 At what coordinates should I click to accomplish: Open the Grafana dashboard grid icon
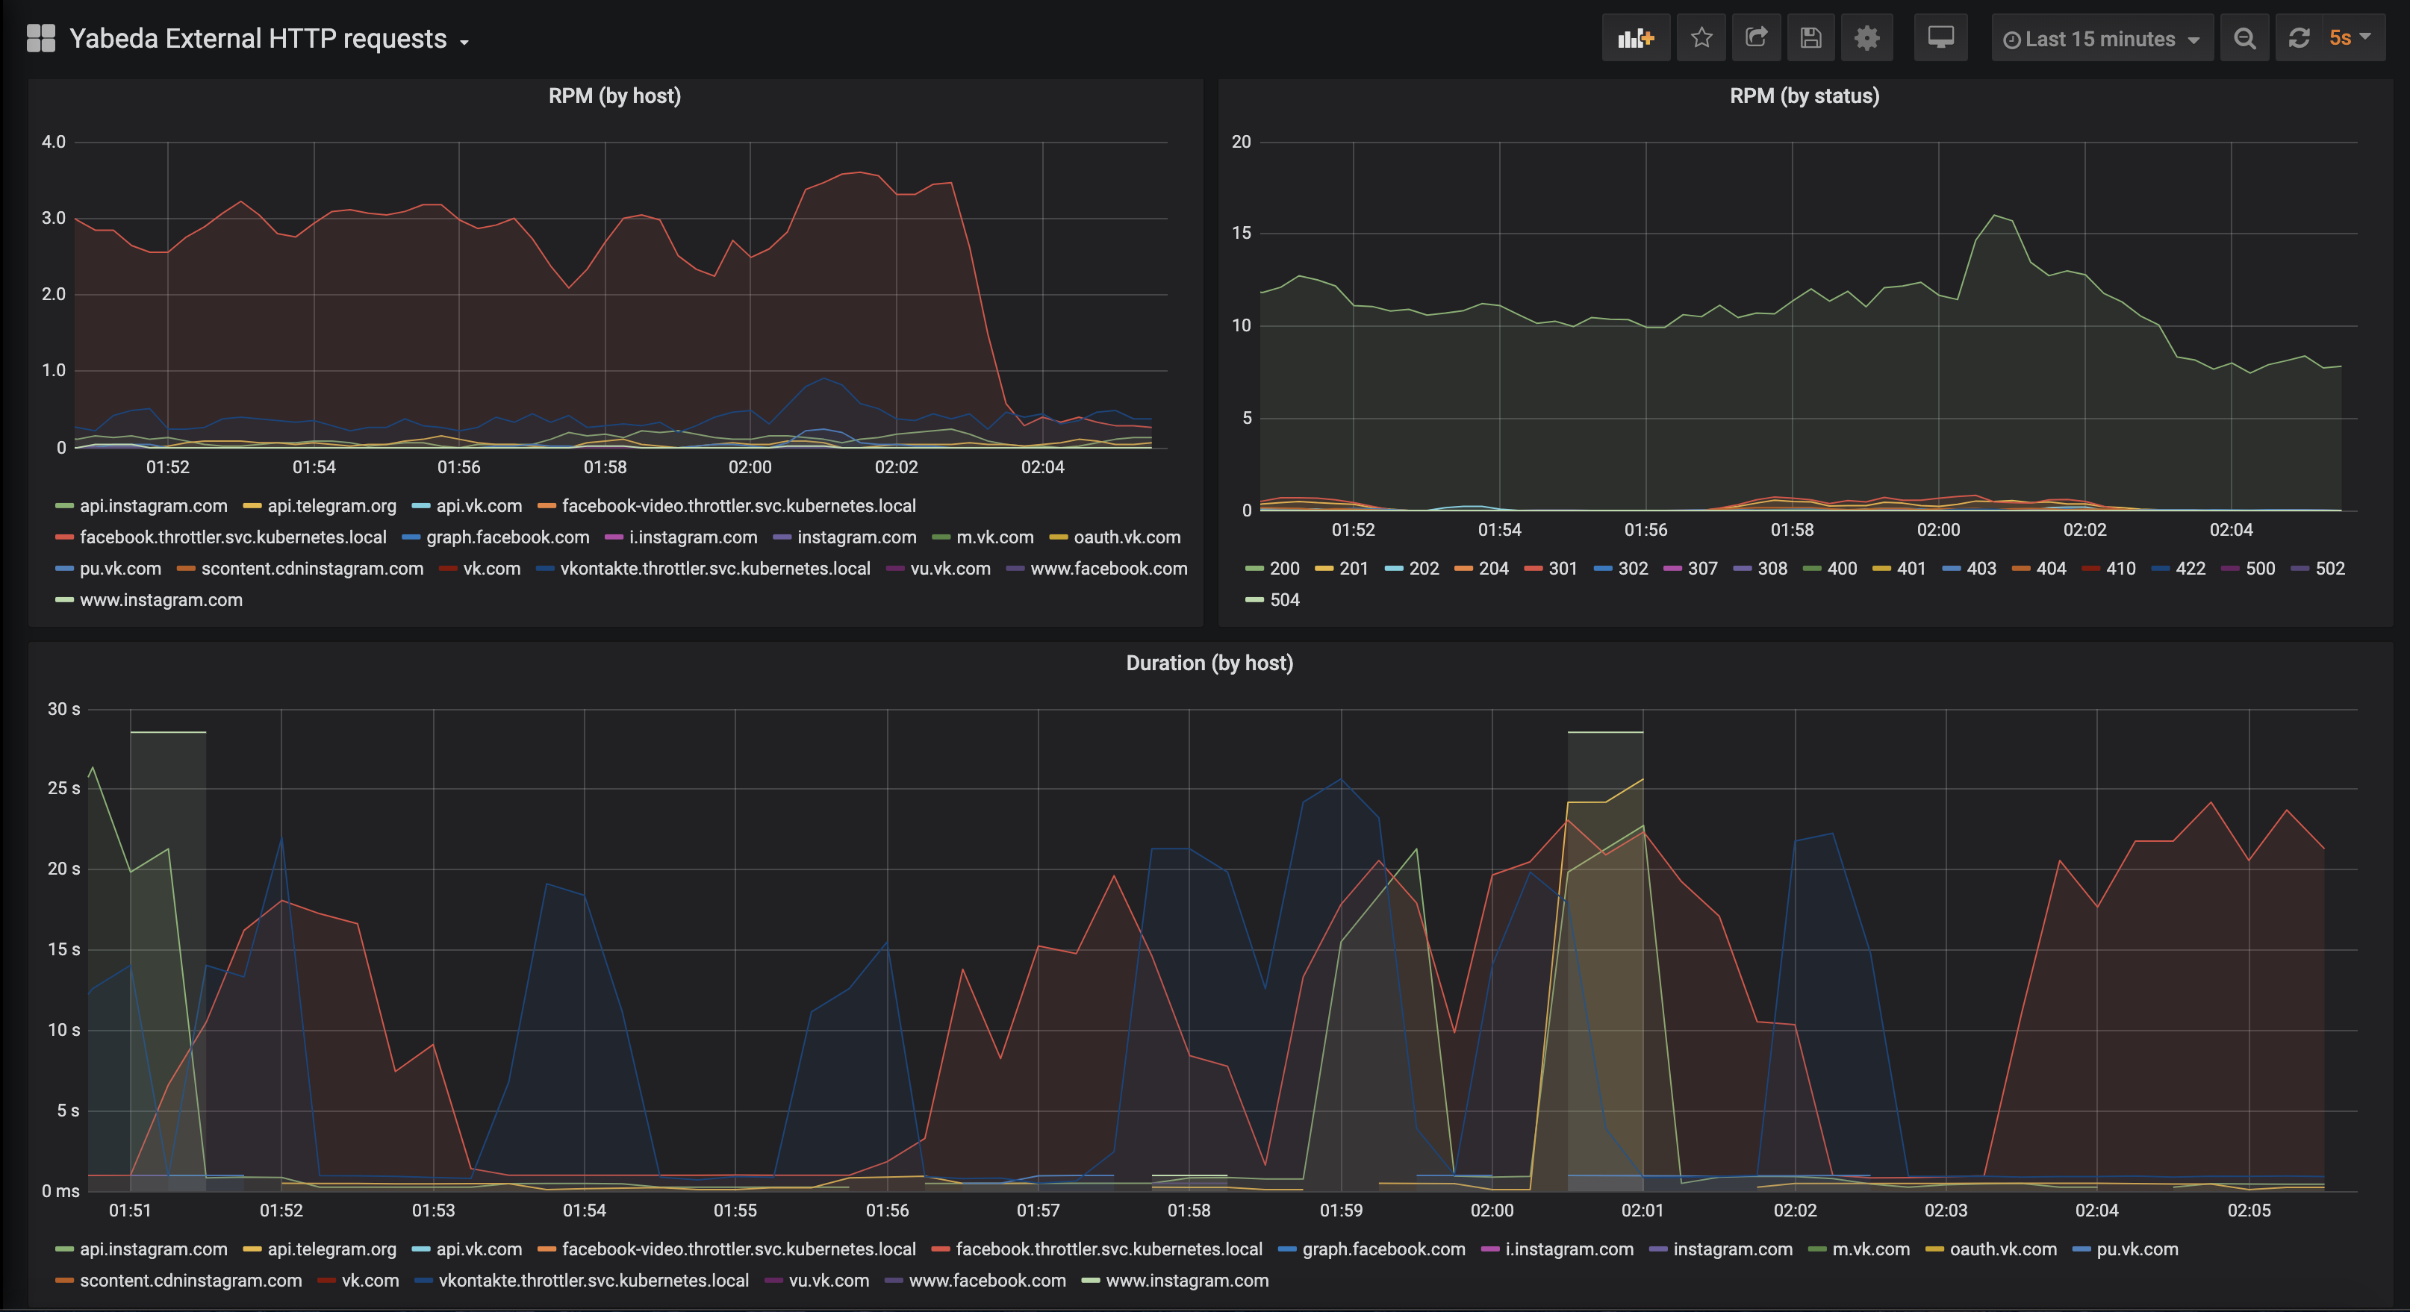point(40,38)
